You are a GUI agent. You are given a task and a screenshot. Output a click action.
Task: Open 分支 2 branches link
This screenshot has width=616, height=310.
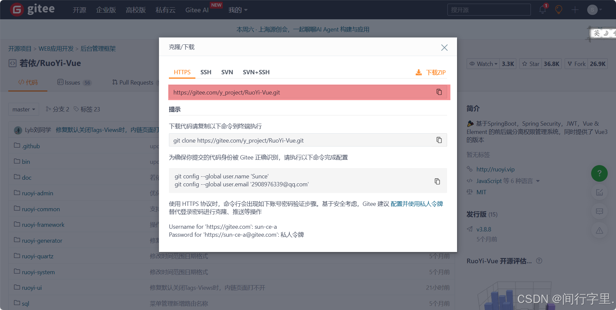click(58, 109)
